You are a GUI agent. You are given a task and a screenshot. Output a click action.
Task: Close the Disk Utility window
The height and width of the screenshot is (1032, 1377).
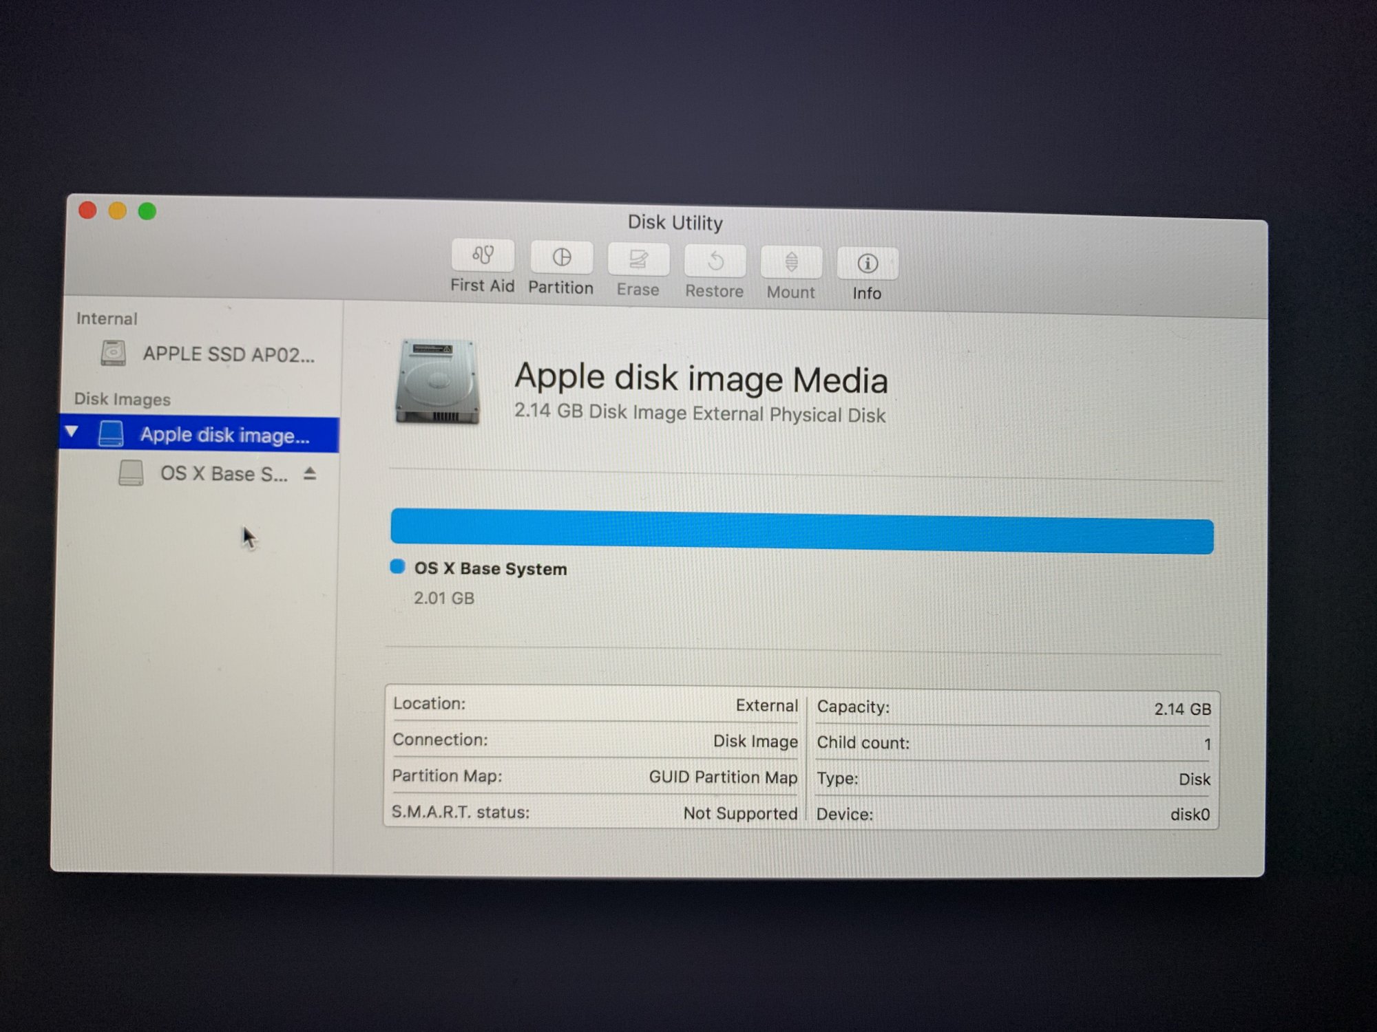(87, 210)
